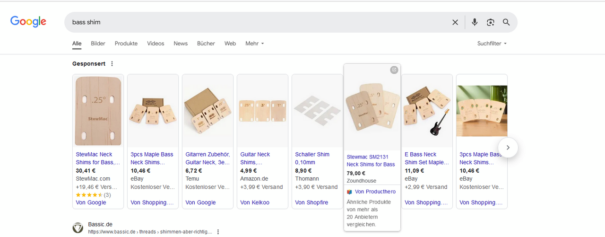This screenshot has height=237, width=605.
Task: Click the Schaller grey shim image
Action: coord(317,111)
